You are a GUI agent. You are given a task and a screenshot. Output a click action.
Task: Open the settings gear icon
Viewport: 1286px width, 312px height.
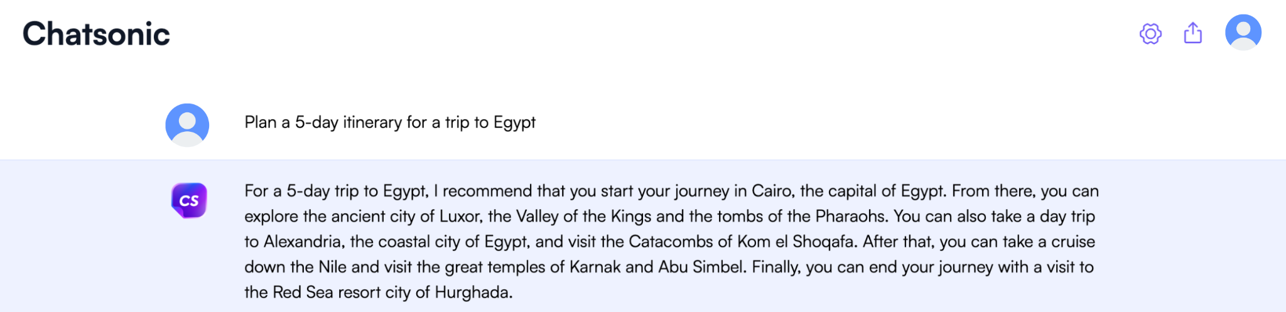pyautogui.click(x=1150, y=33)
